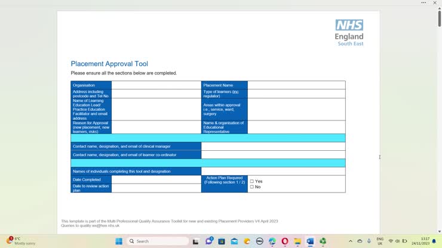Click the NHS England South East logo

pyautogui.click(x=349, y=33)
